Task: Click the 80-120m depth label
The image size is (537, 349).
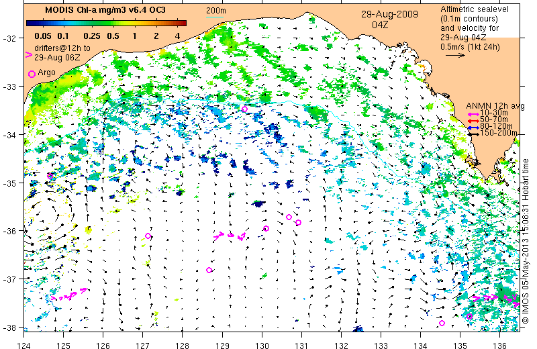Action: (x=497, y=126)
